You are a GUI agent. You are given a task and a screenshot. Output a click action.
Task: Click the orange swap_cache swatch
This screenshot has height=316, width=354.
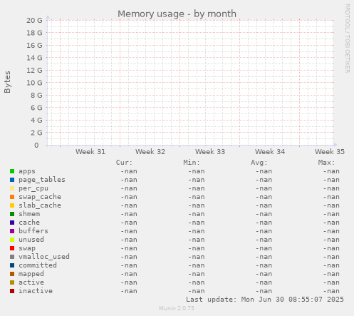click(x=12, y=197)
